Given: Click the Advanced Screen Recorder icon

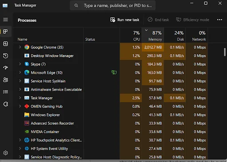Looking at the screenshot, I should [x=27, y=123].
